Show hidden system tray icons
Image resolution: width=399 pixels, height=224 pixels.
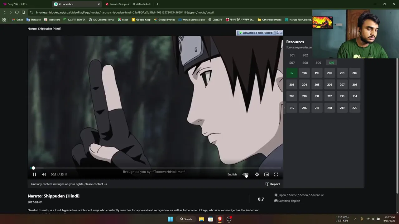(355, 219)
